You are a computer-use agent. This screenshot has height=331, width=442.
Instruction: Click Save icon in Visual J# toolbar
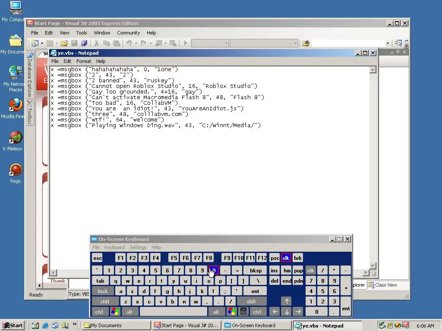[74, 43]
